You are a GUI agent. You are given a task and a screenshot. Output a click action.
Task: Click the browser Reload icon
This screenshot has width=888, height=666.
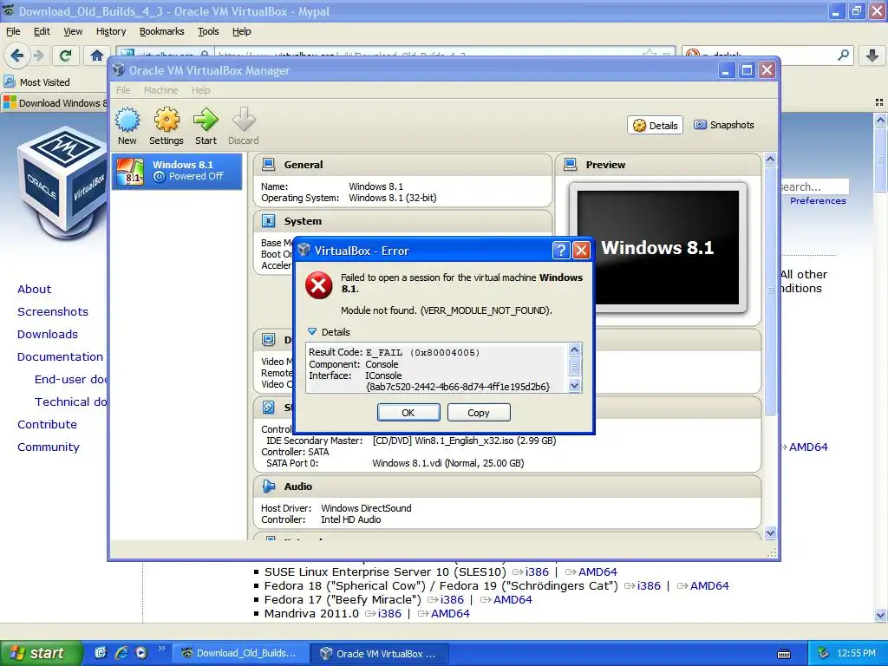[65, 55]
